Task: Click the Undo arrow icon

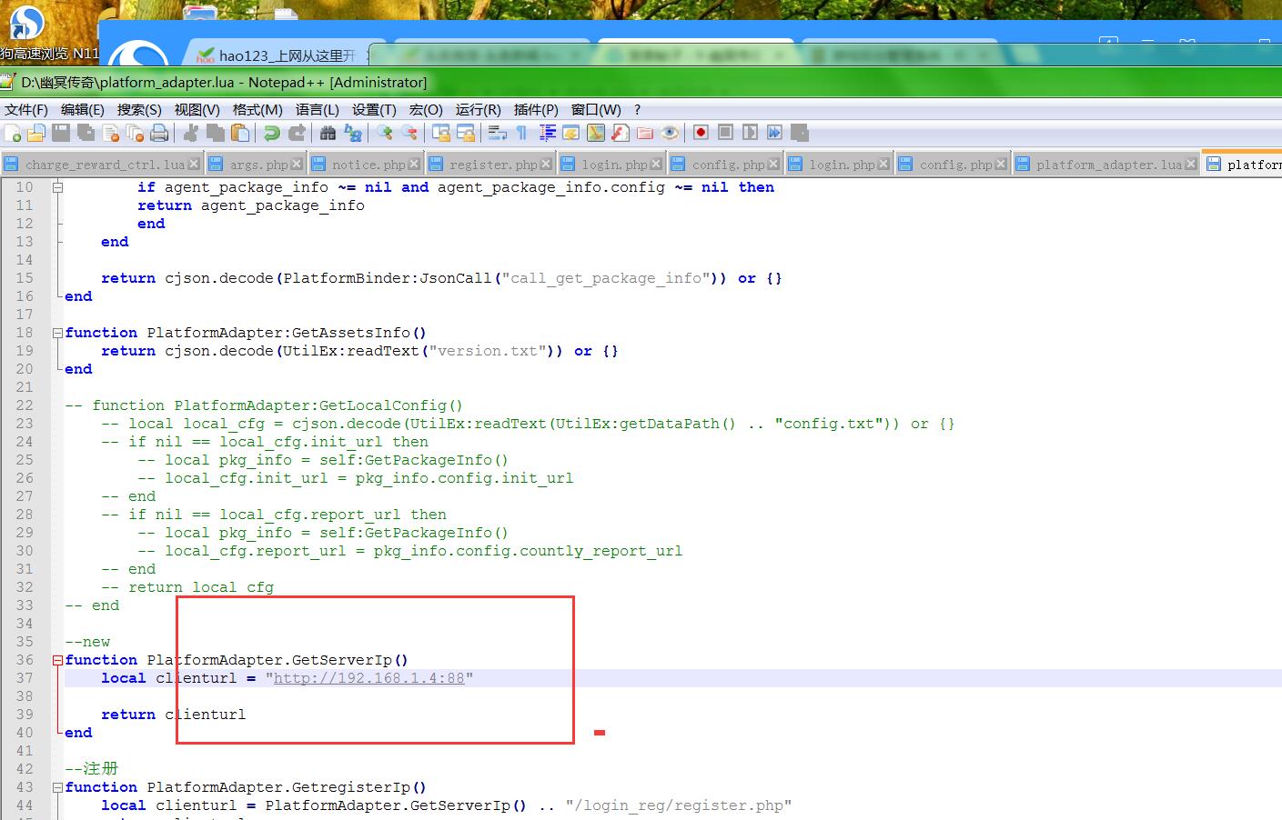Action: (x=271, y=134)
